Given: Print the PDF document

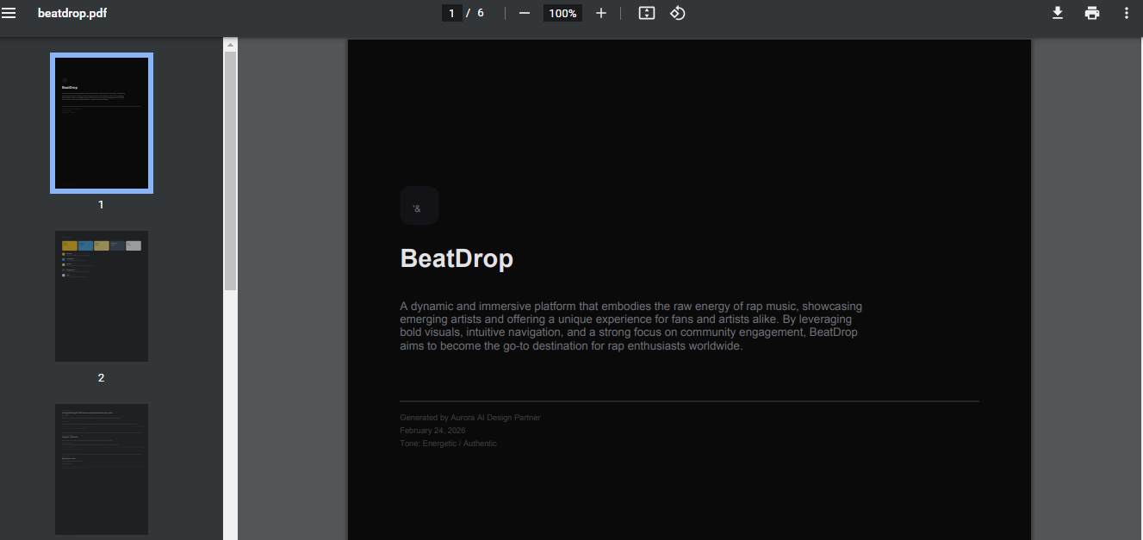Looking at the screenshot, I should click(x=1092, y=13).
